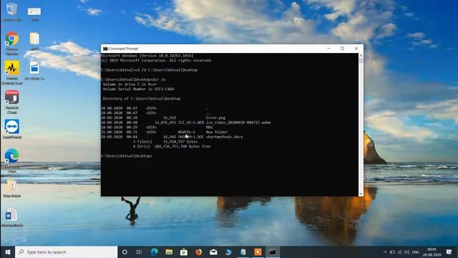This screenshot has width=458, height=258.
Task: Maximize the Command Prompt window
Action: [342, 49]
